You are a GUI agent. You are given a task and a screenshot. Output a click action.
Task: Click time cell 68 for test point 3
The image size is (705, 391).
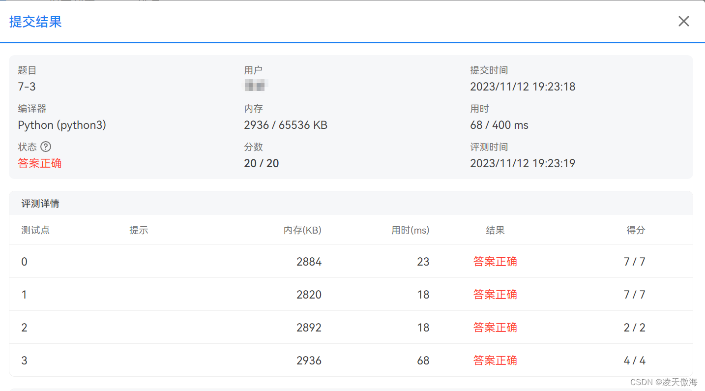tap(423, 361)
